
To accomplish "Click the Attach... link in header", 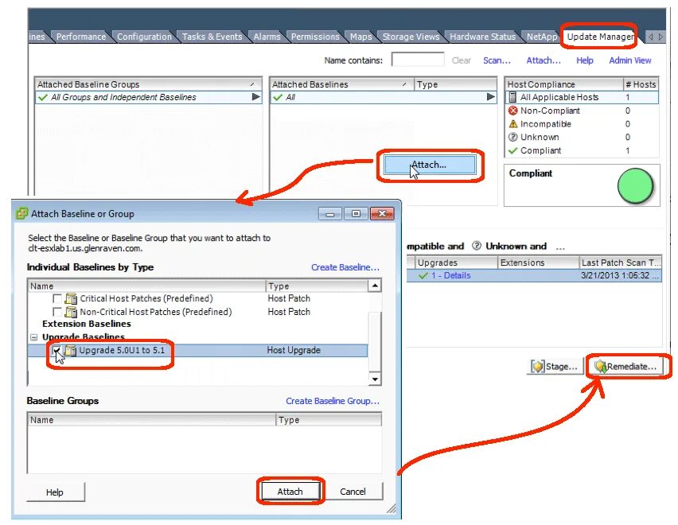I will coord(544,60).
